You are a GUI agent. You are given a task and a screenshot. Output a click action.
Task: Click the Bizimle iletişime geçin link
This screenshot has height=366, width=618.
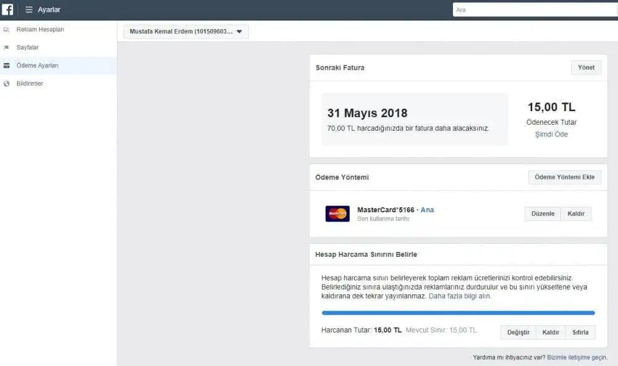[577, 357]
